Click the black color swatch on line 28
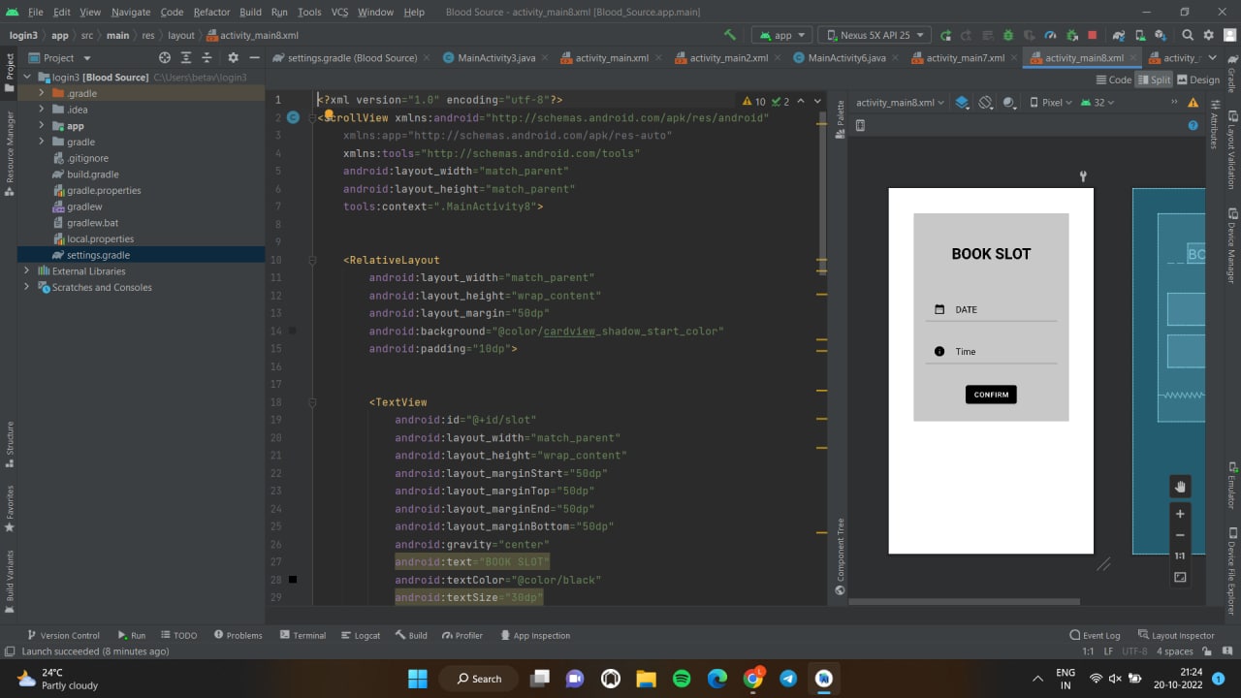Image resolution: width=1241 pixels, height=698 pixels. (x=293, y=580)
